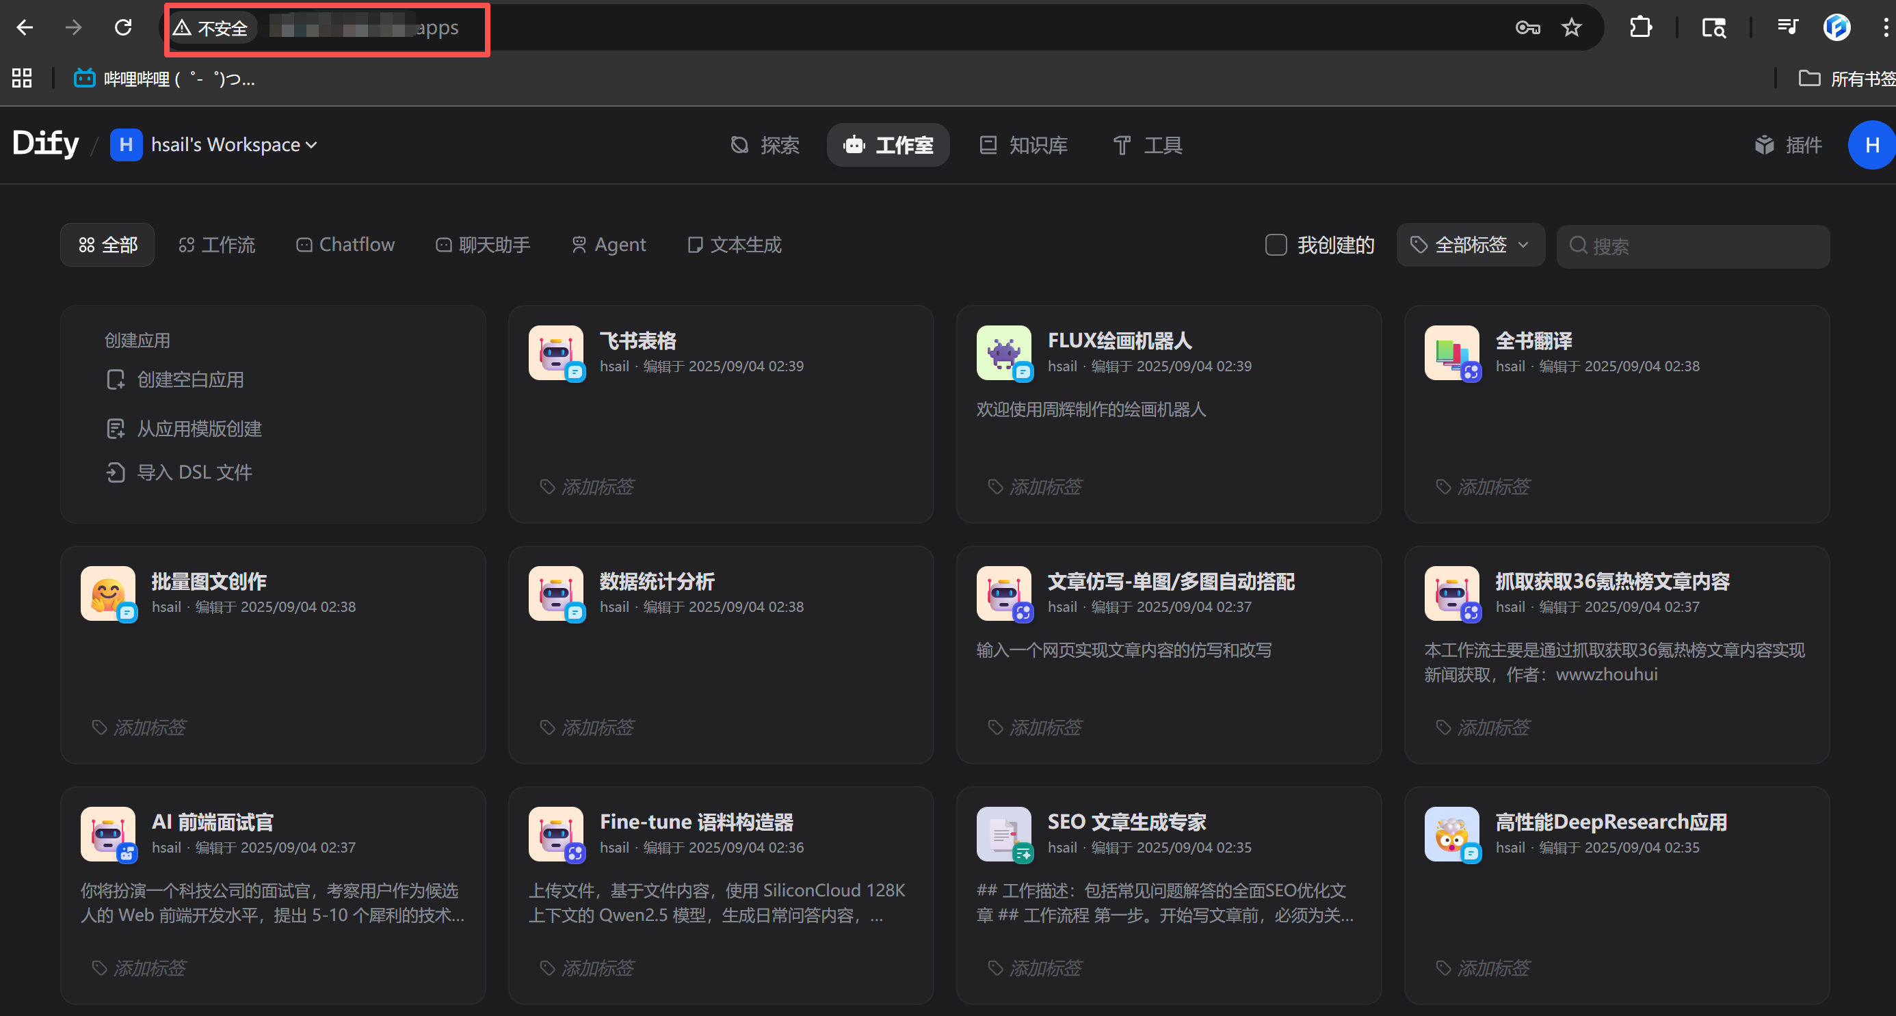Add tag on 批量图文创作 card
Viewport: 1896px width, 1016px height.
point(138,727)
